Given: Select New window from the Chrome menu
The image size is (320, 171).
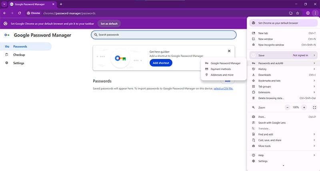Looking at the screenshot, I should [x=283, y=39].
